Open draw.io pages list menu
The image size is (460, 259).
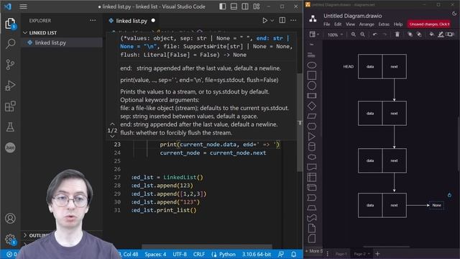point(328,254)
